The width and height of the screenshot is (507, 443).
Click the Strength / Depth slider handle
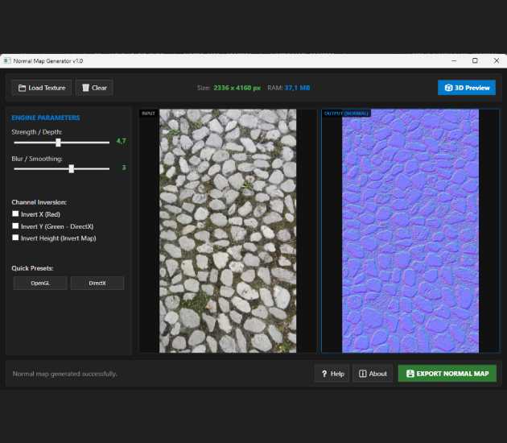pos(58,143)
